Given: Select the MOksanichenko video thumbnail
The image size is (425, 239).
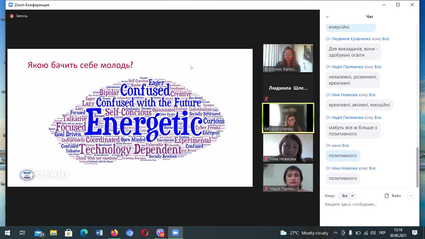Looking at the screenshot, I should (288, 118).
